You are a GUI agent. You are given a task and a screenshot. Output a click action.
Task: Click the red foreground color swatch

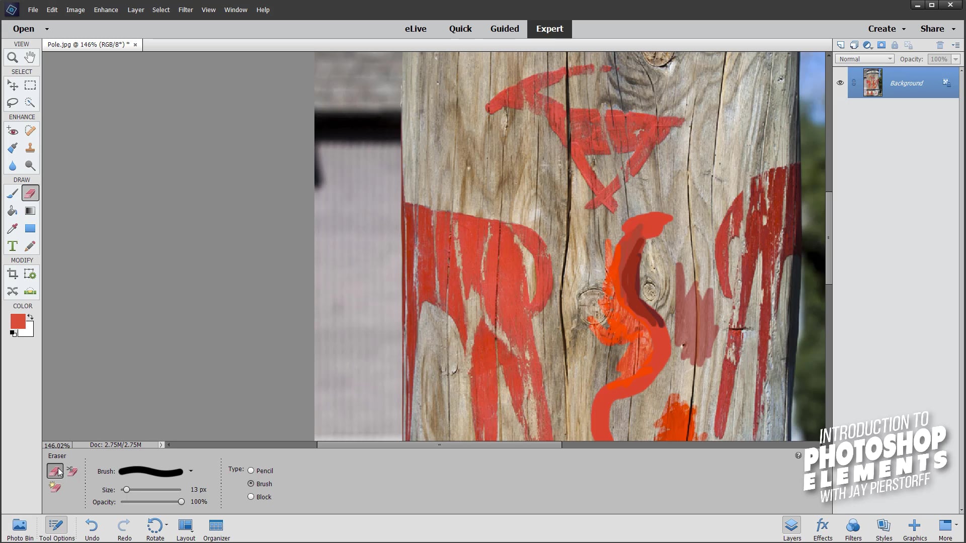click(18, 321)
